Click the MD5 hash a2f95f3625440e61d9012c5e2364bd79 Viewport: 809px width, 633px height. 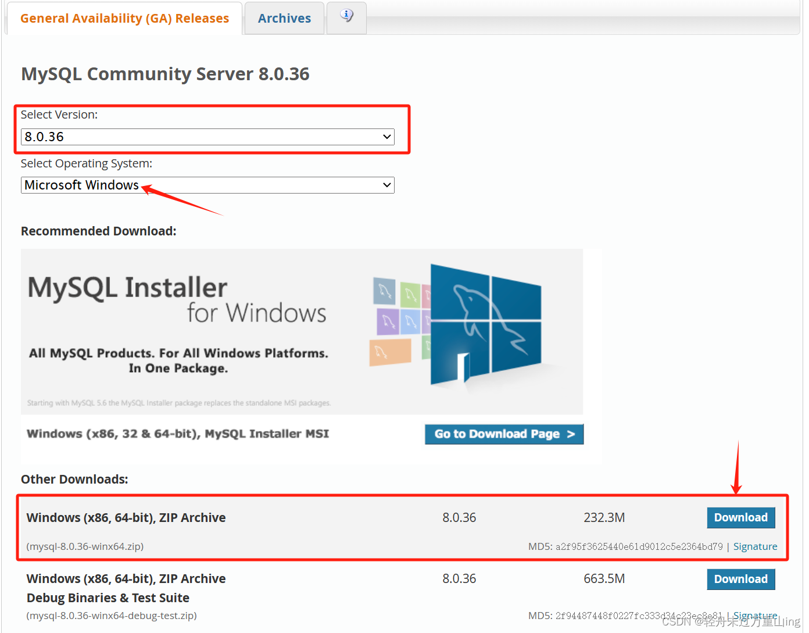(639, 546)
